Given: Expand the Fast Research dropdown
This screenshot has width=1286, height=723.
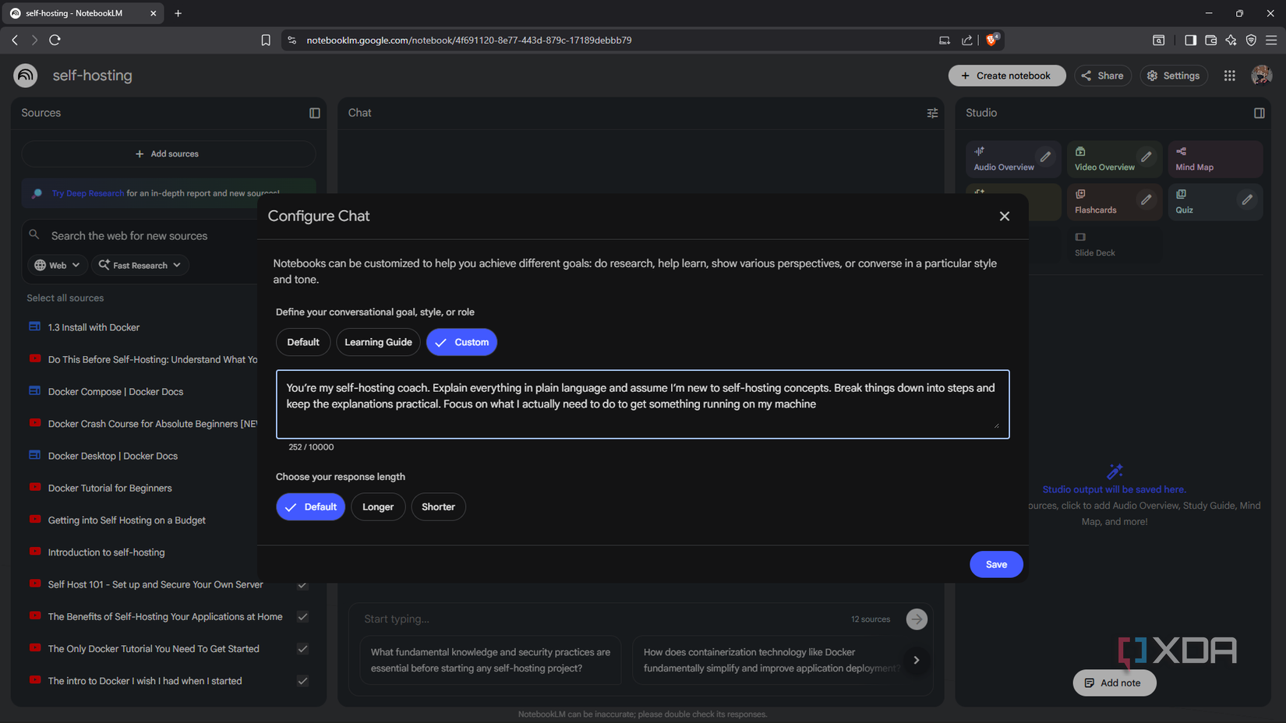Looking at the screenshot, I should (x=140, y=265).
